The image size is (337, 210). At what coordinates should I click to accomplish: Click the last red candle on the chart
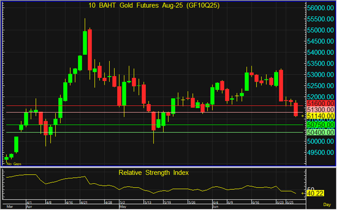(x=296, y=109)
